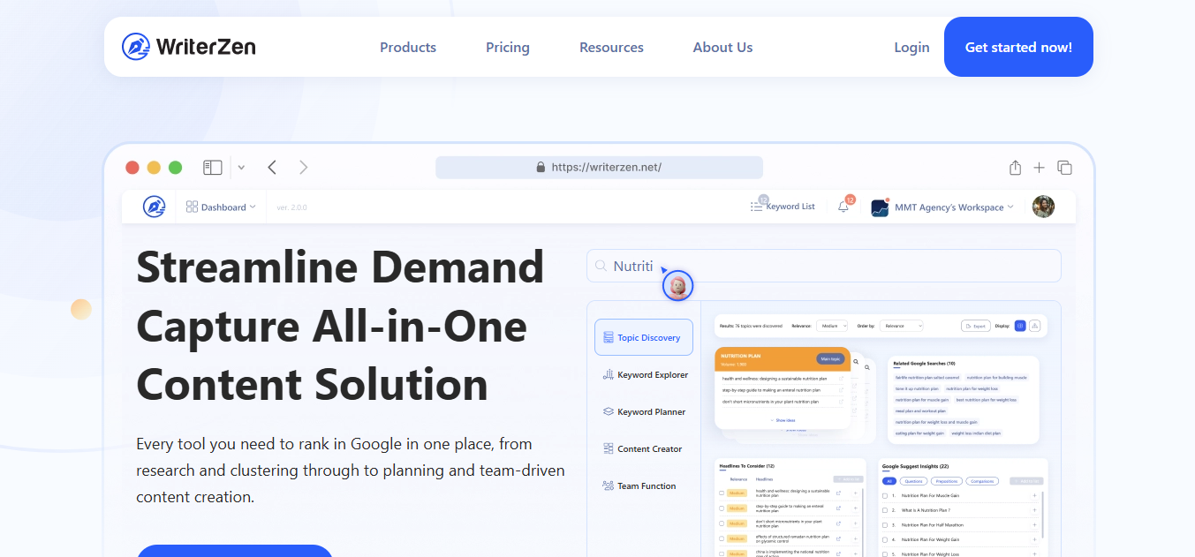
Task: Open the Resources menu
Action: click(611, 48)
